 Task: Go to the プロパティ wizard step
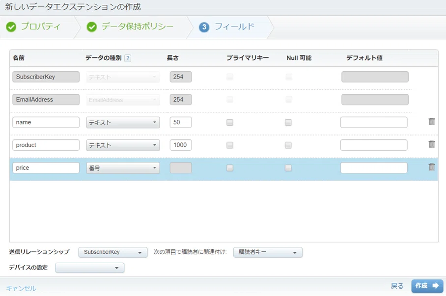click(x=41, y=27)
